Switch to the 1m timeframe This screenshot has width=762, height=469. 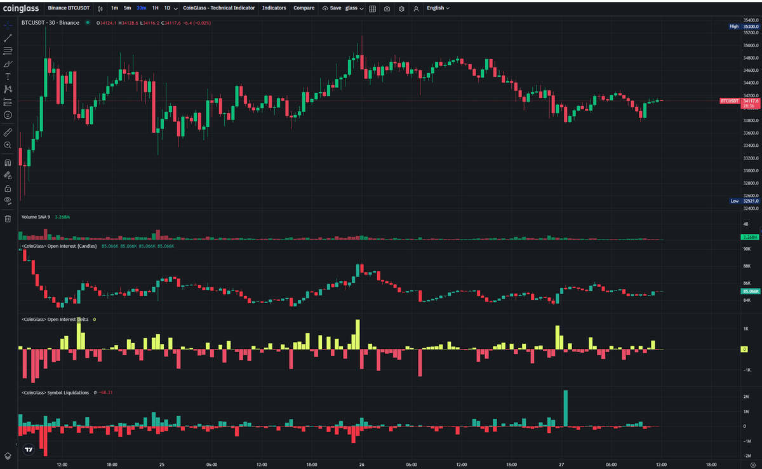[x=114, y=8]
